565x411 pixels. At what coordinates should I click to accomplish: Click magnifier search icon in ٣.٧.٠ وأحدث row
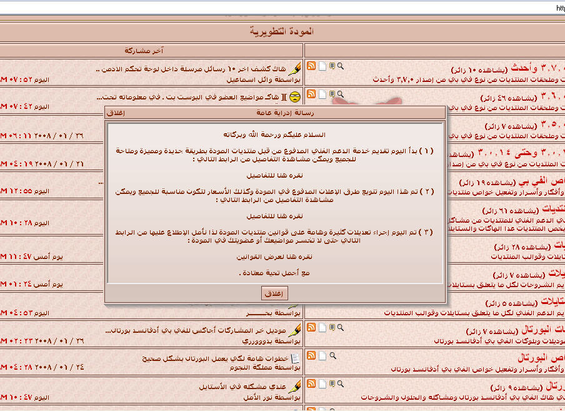(341, 66)
